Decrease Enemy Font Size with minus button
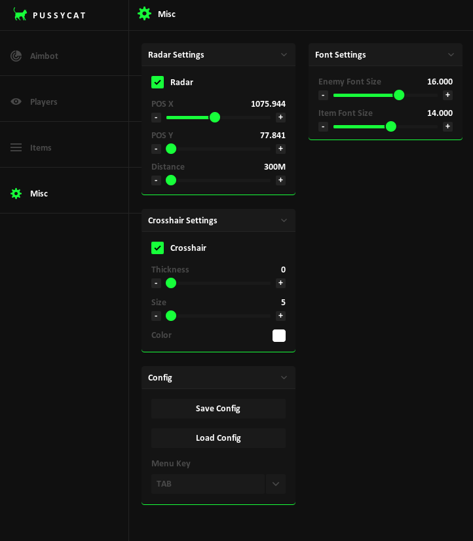The image size is (473, 541). 323,95
